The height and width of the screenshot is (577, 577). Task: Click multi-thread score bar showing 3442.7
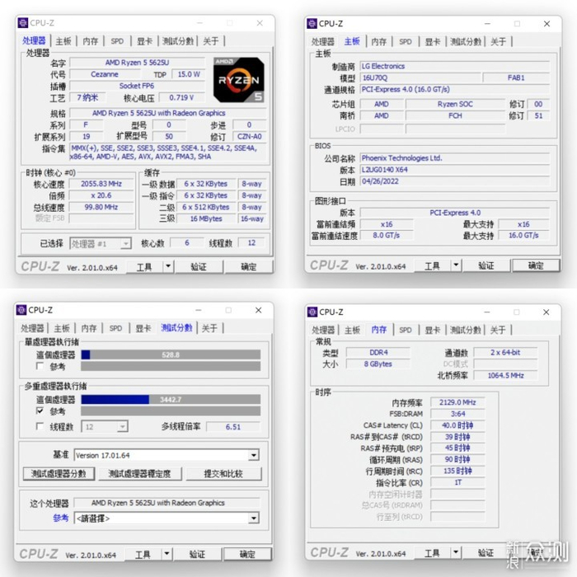click(171, 399)
